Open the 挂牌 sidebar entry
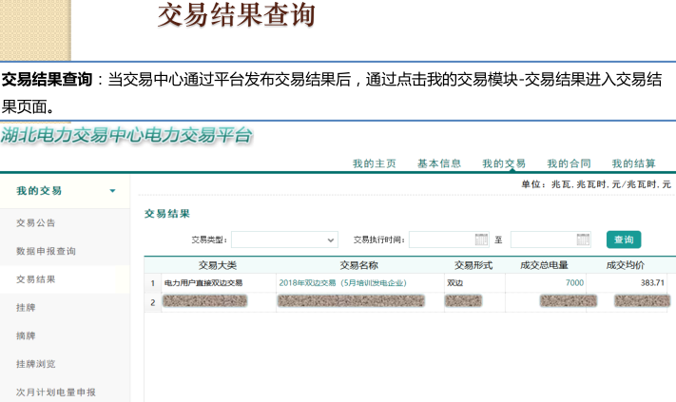 coord(27,308)
